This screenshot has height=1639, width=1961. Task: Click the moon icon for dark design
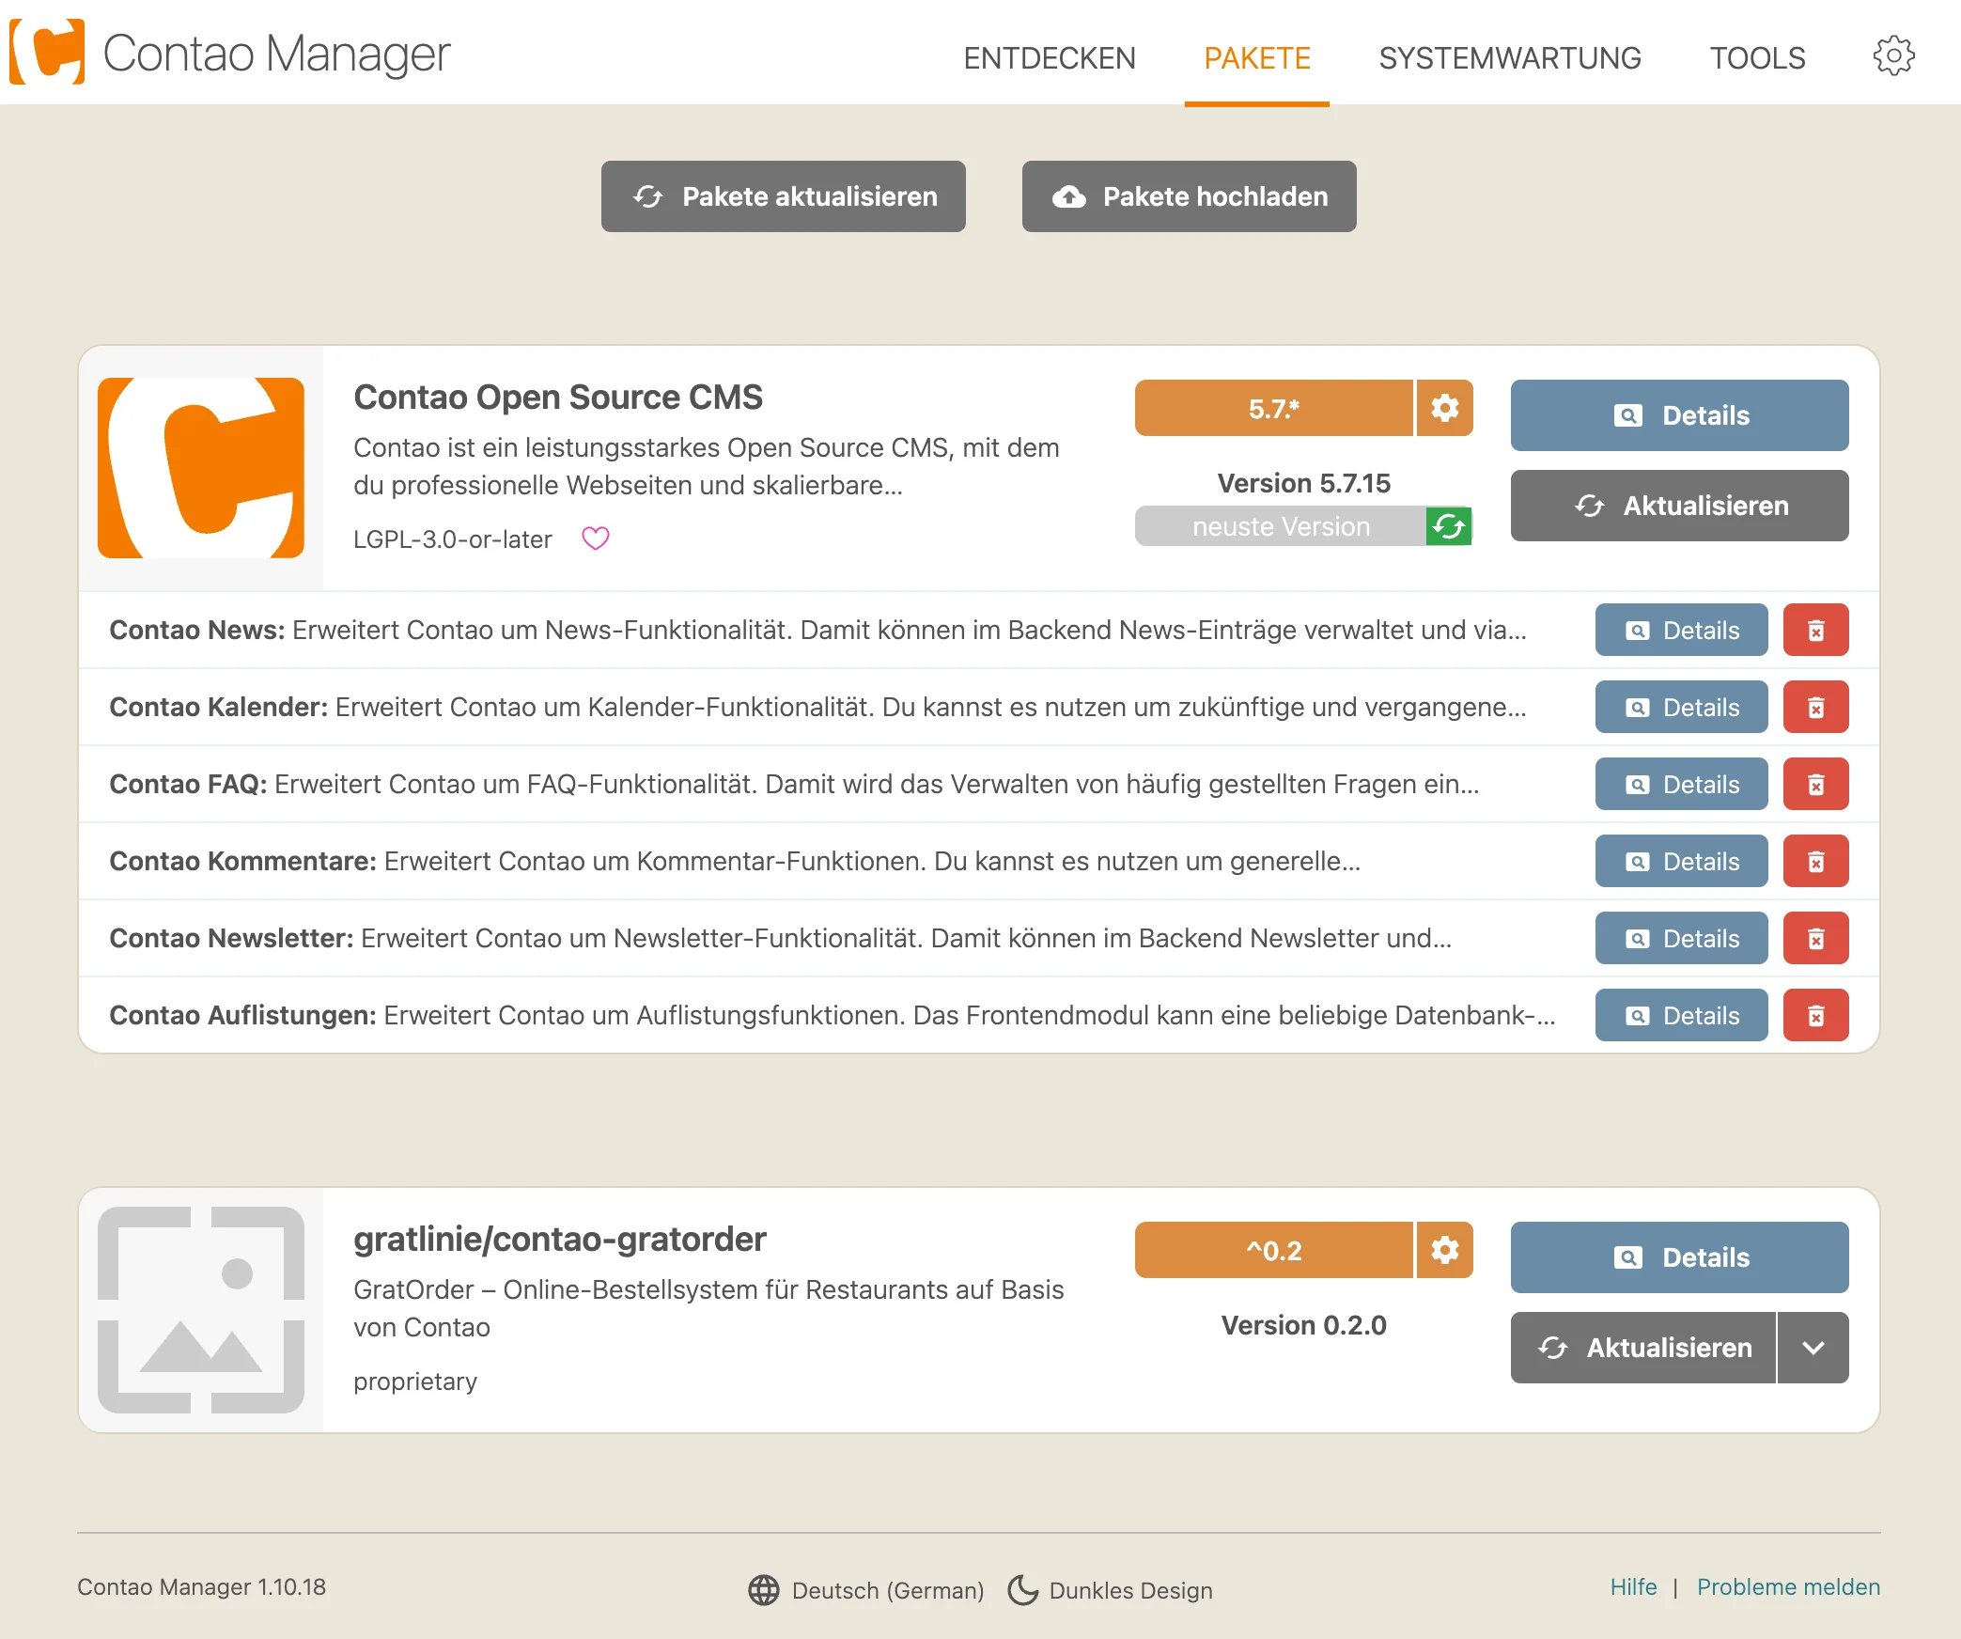click(x=1022, y=1590)
